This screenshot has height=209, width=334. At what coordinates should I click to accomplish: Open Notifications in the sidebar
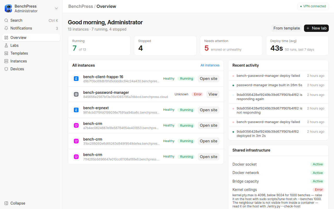(31, 28)
